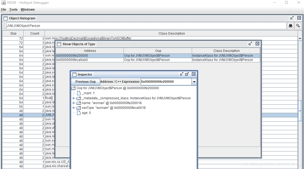
Task: Minimize the HSDB main window
Action: [274, 2]
